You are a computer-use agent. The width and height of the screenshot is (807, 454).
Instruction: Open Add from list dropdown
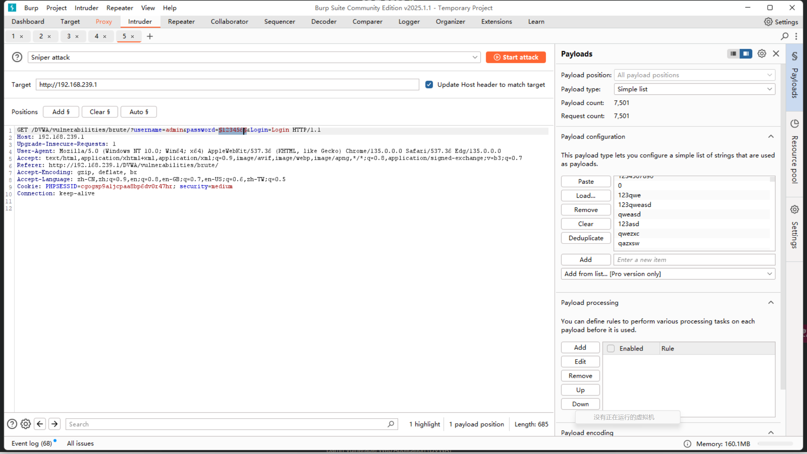point(668,274)
